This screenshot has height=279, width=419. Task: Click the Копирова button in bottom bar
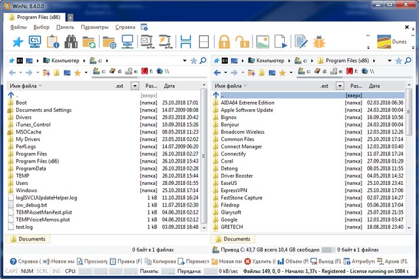point(159,261)
